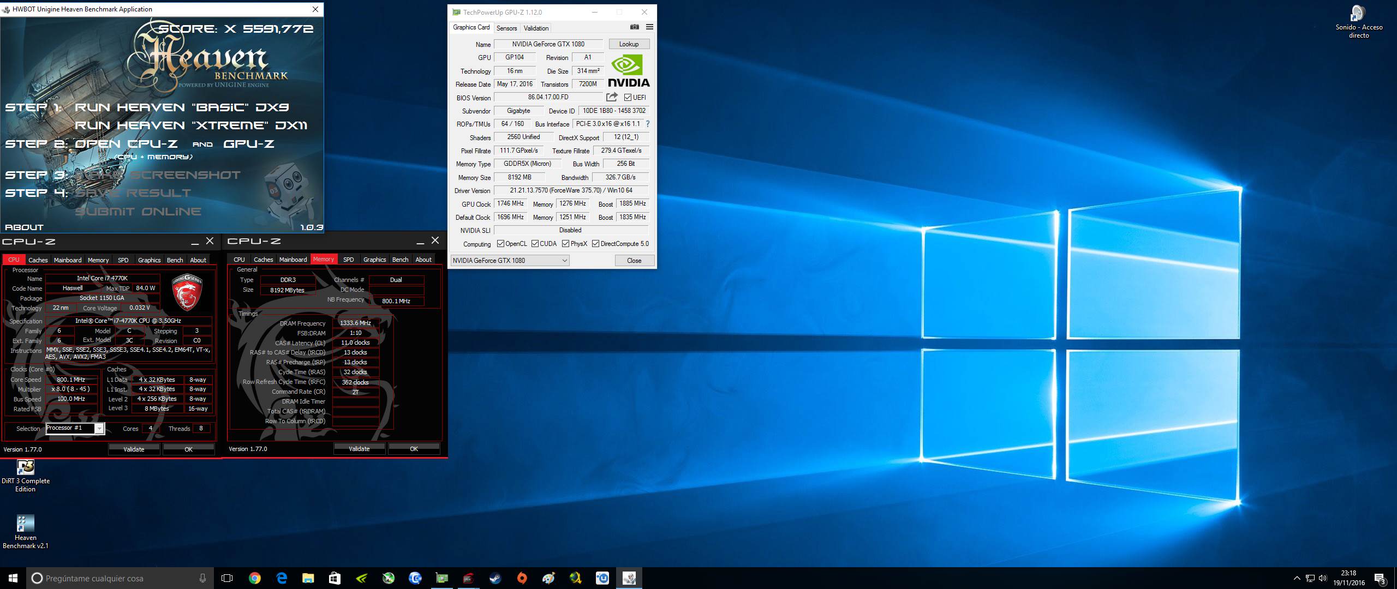Click the HWBOT Heaven taskbar icon

629,578
